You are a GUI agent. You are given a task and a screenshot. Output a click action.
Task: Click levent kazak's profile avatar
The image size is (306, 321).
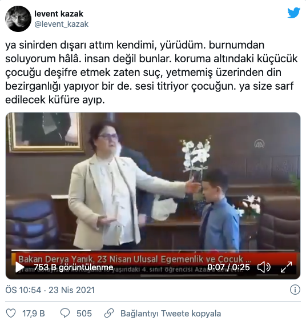tap(18, 19)
